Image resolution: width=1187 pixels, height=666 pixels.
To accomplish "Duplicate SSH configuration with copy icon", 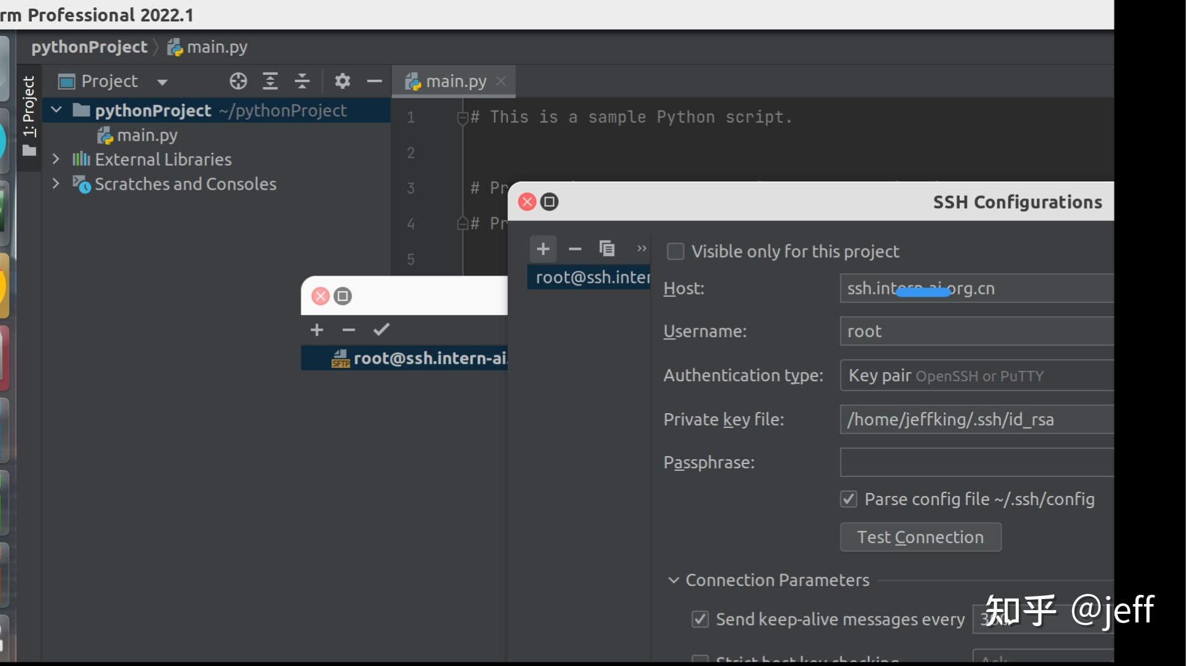I will 607,249.
